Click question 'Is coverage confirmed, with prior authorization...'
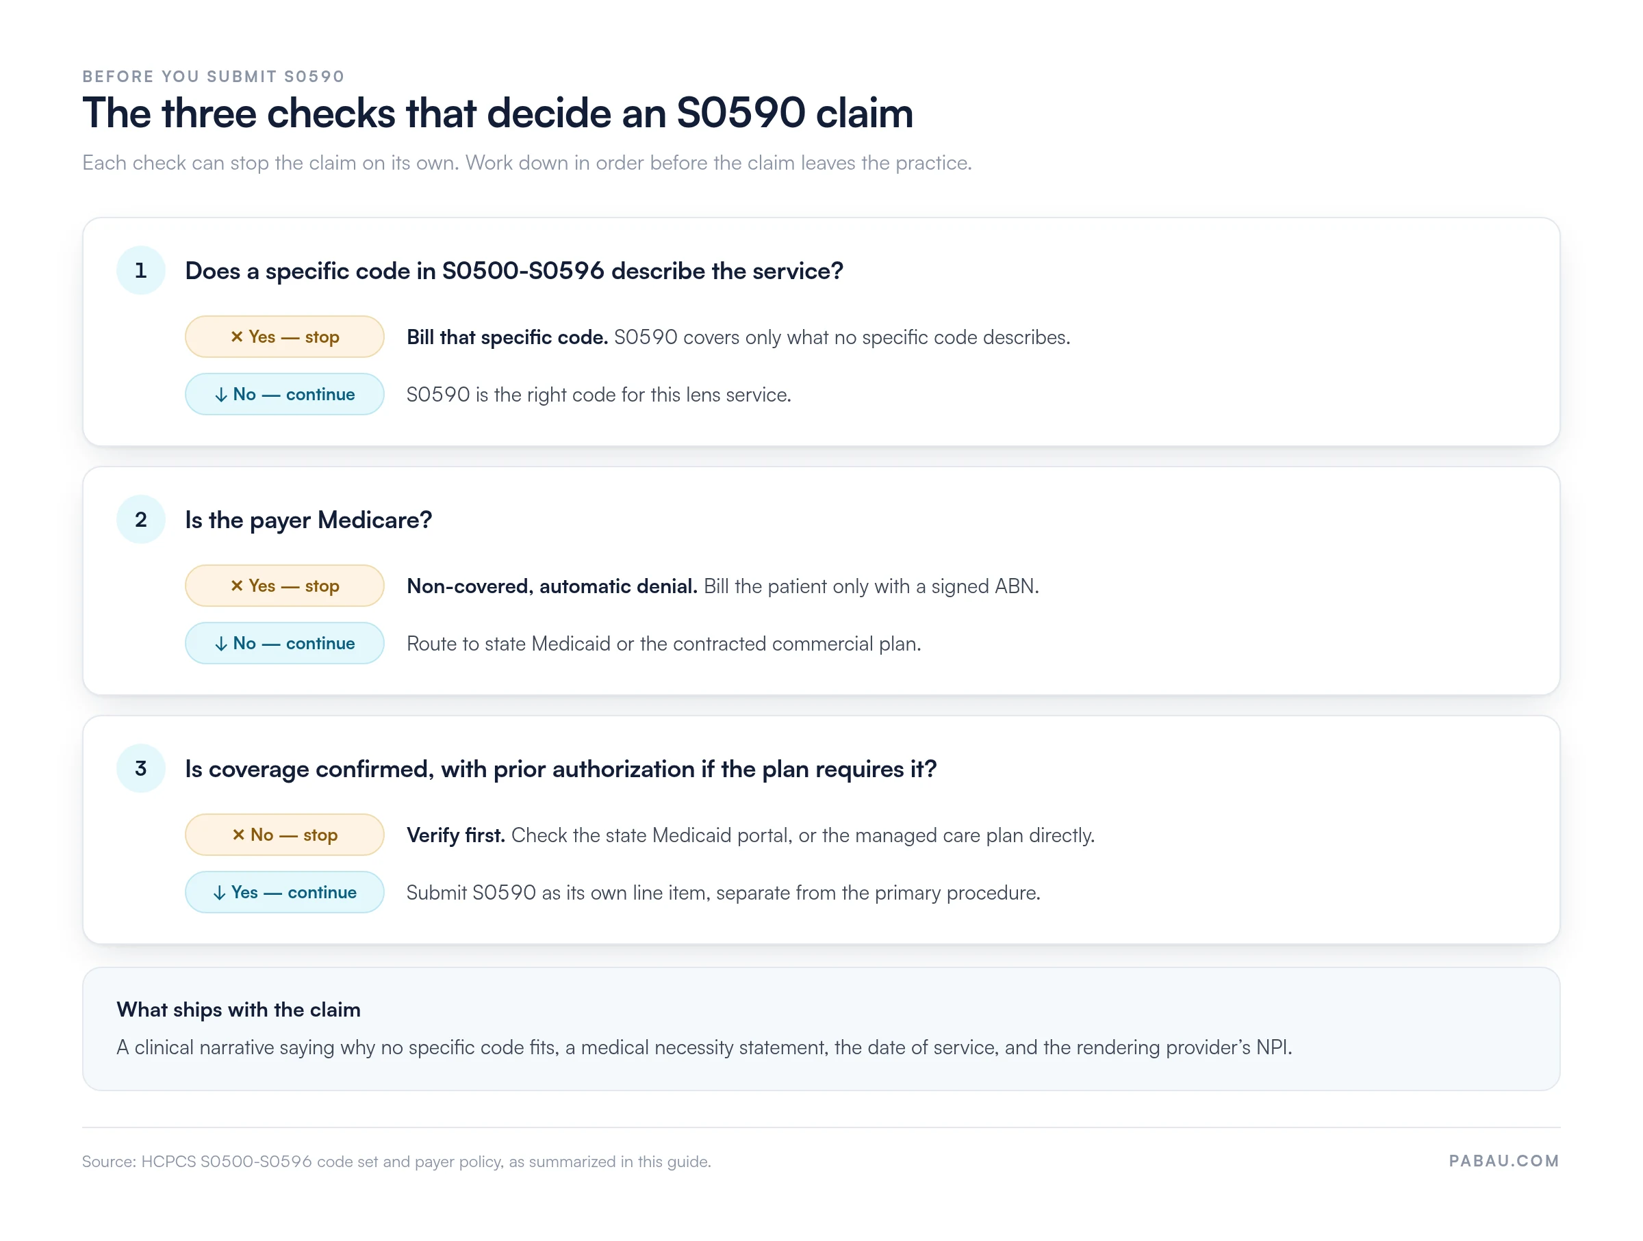Viewport: 1643px width, 1241px height. pyautogui.click(x=561, y=770)
